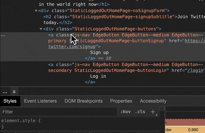
Task: Open the Properties tab
Action: pyautogui.click(x=121, y=101)
